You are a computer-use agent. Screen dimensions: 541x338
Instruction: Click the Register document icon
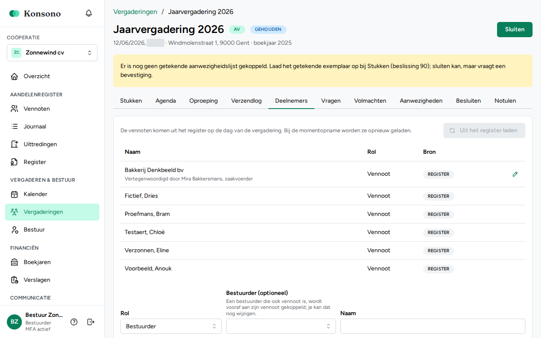(x=14, y=162)
